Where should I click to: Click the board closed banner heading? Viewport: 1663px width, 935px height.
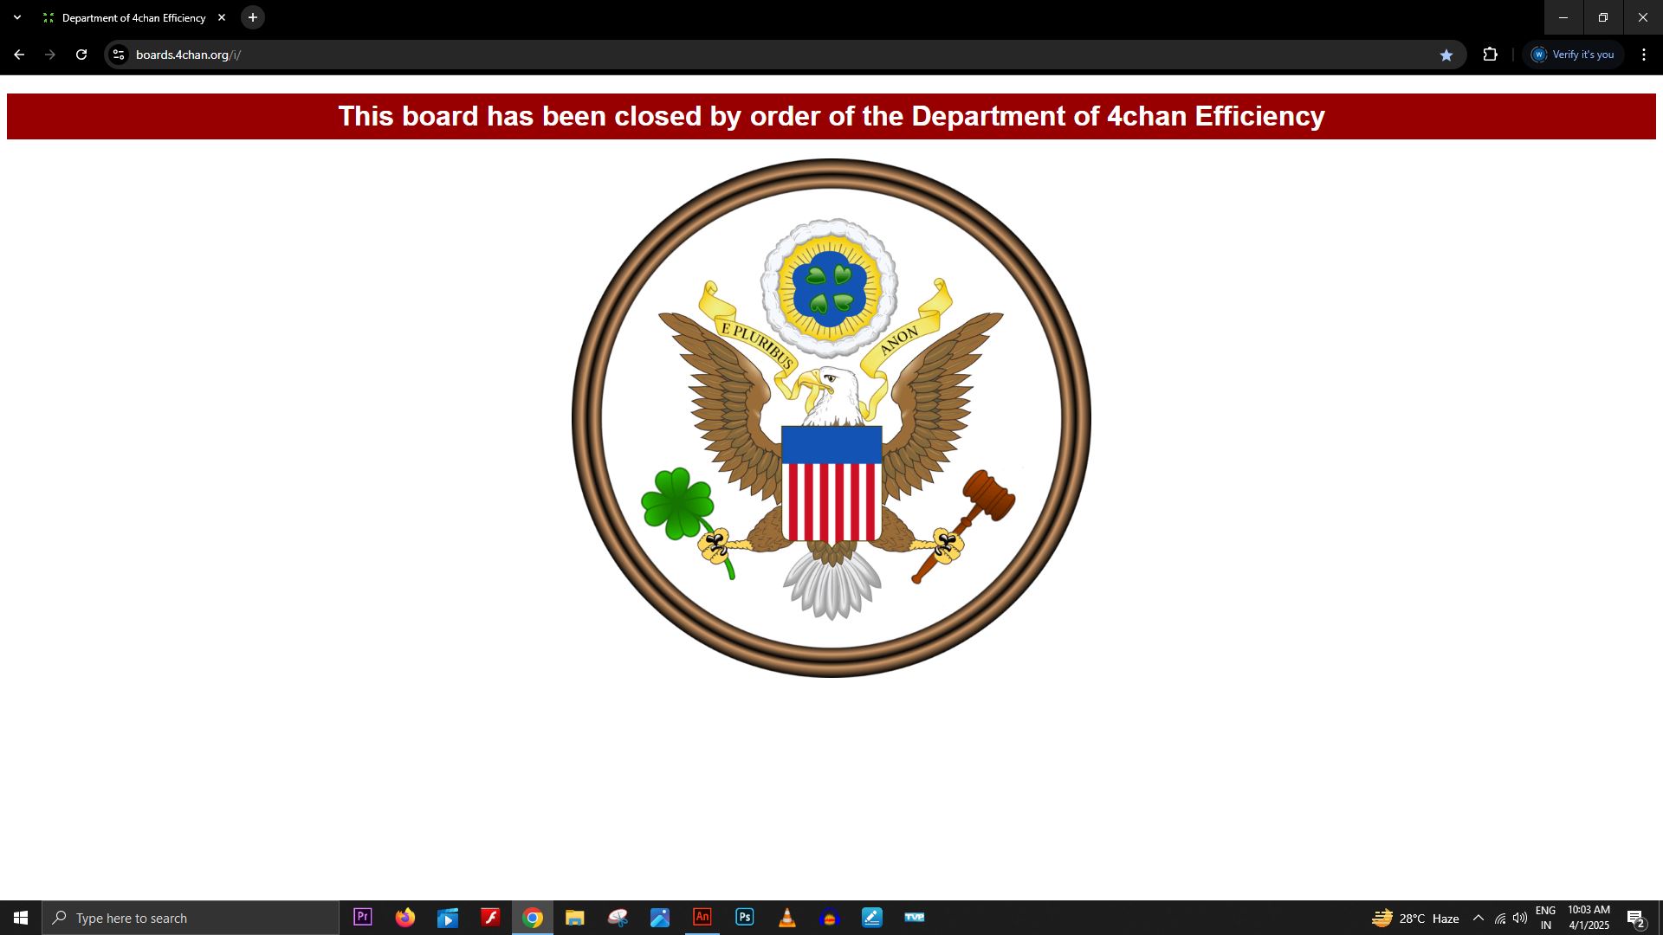tap(831, 116)
